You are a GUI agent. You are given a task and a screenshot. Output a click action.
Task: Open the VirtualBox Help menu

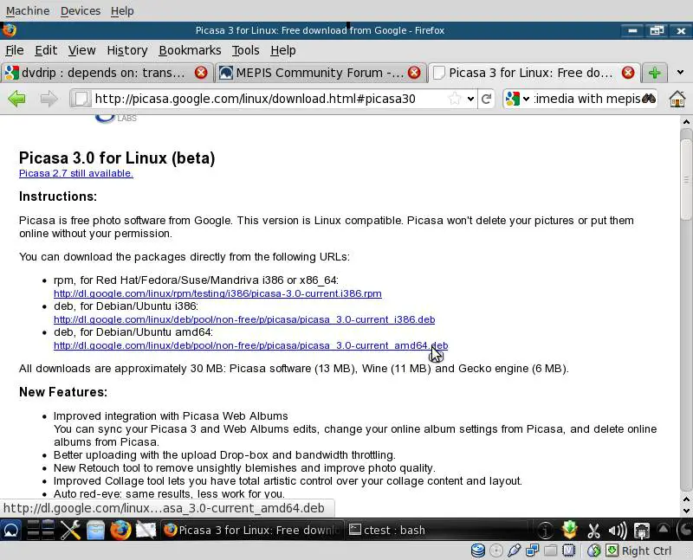(122, 10)
